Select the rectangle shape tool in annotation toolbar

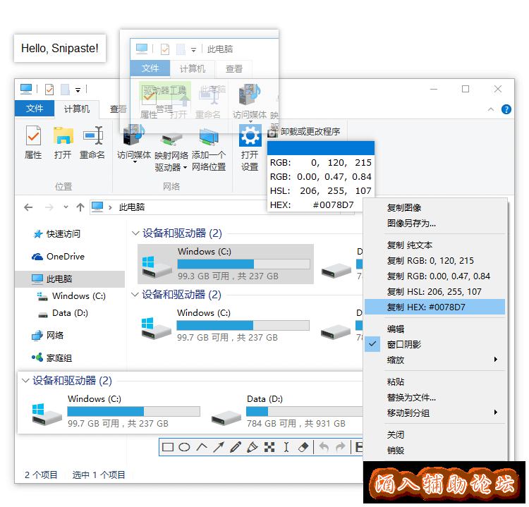pyautogui.click(x=168, y=447)
